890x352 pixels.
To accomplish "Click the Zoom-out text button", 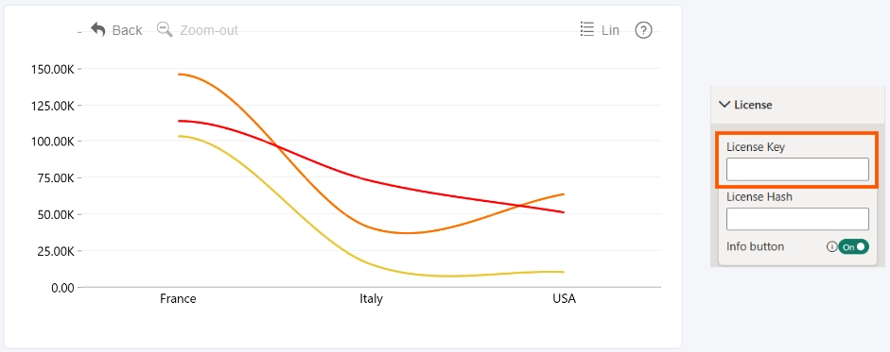I will 209,30.
